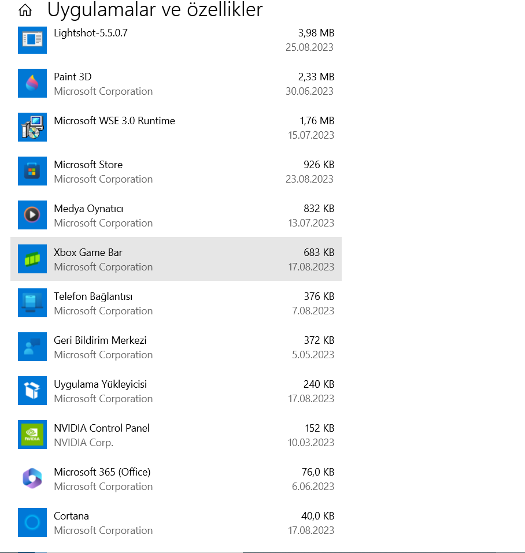Select the Microsoft Store app name
525x553 pixels.
[x=88, y=164]
